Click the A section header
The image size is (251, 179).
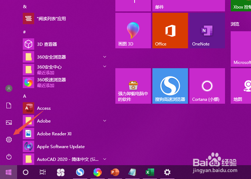click(25, 96)
